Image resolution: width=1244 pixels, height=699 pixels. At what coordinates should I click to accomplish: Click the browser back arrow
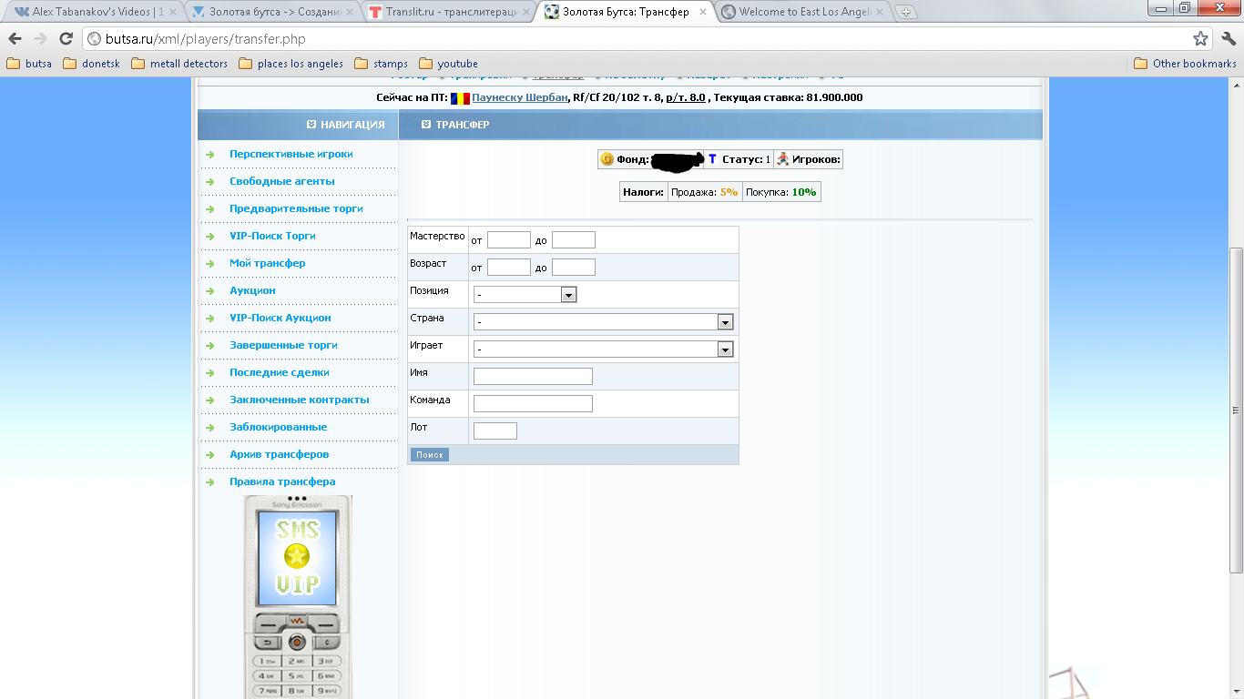(x=15, y=39)
